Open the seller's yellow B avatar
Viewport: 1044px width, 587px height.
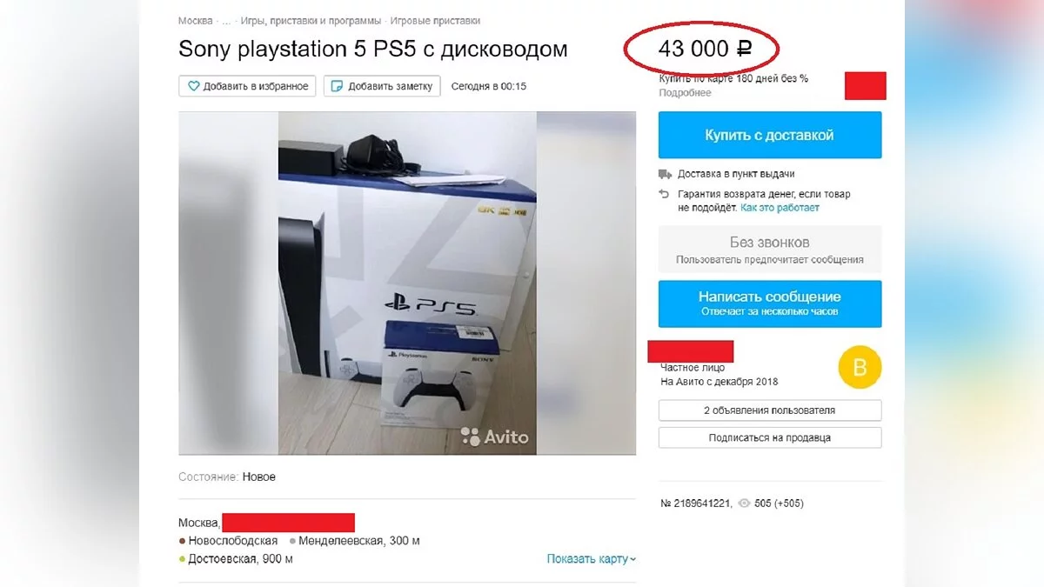pos(860,367)
